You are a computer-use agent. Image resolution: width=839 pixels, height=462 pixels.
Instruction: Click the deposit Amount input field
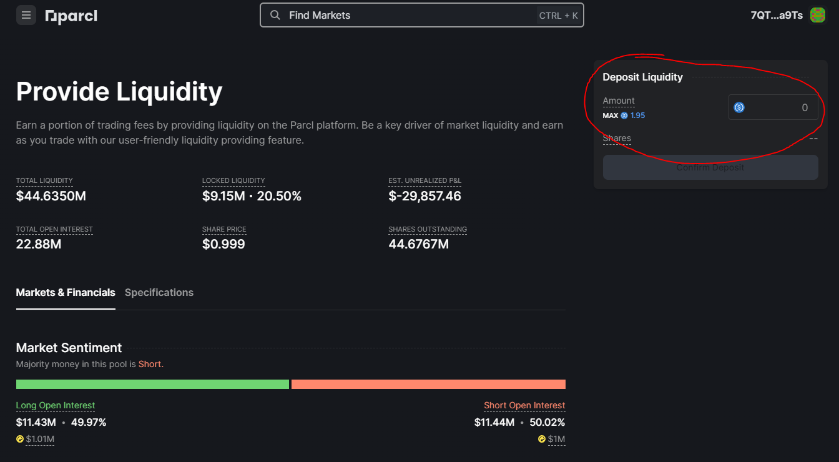(x=773, y=107)
